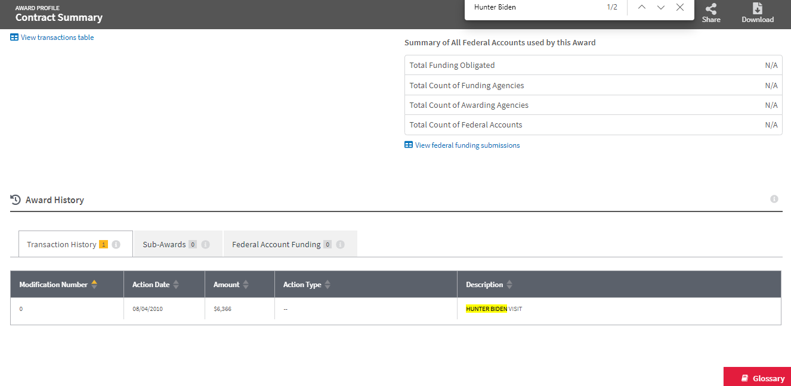
Task: Click the 1/2 find match counter
Action: pos(612,7)
